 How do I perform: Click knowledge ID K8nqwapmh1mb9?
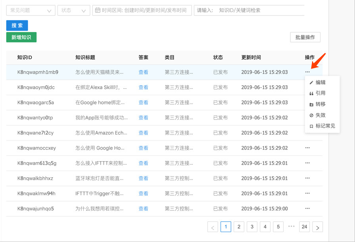38,72
